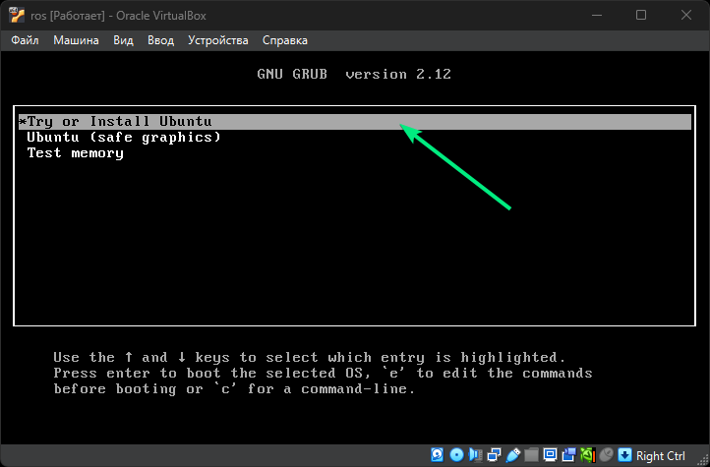Click the keyboard capture arrow icon

pos(624,455)
